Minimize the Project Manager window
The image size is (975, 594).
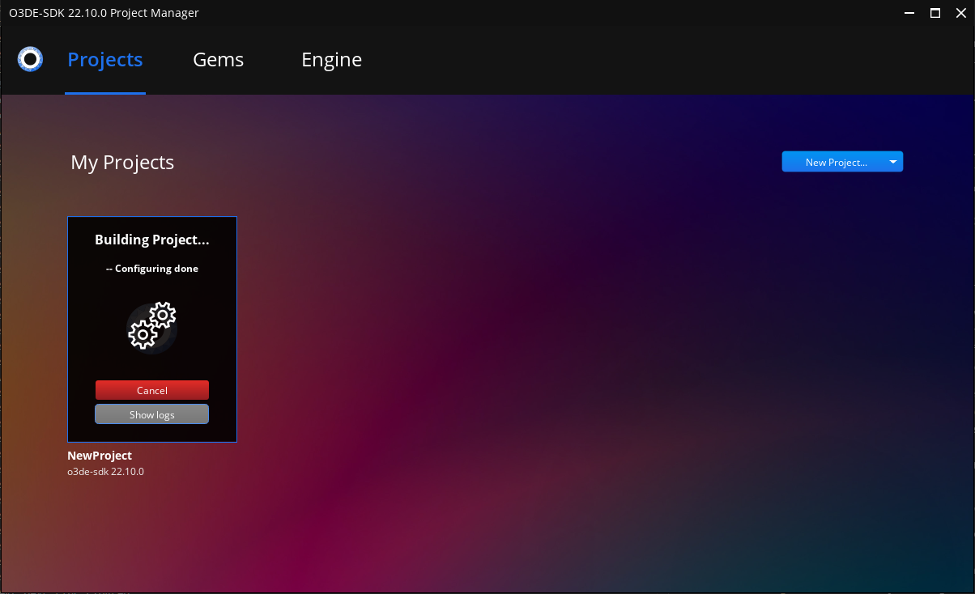910,12
